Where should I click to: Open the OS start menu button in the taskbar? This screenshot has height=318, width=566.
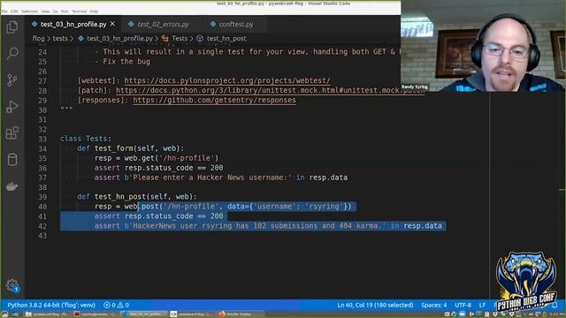tap(4, 314)
